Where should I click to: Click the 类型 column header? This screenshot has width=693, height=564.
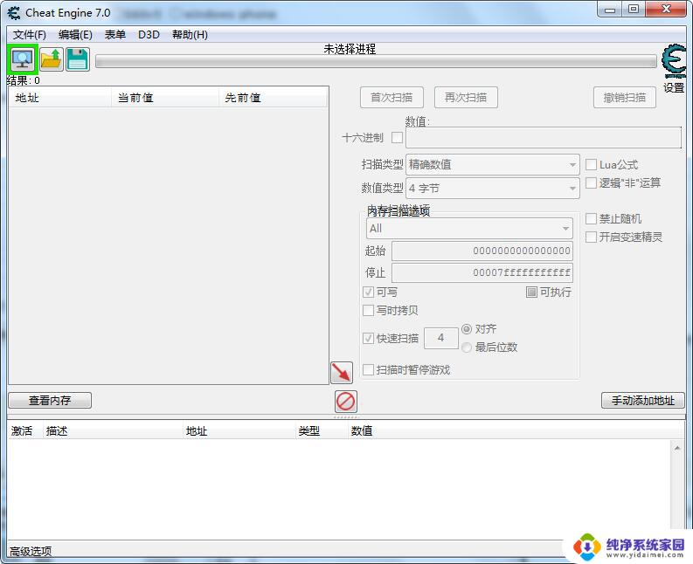322,430
